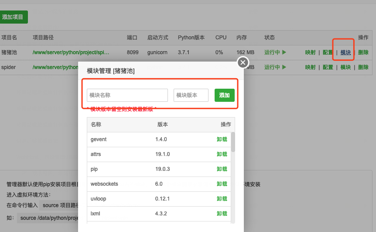The image size is (376, 232).
Task: Delete the 猪猪池 project
Action: (x=363, y=52)
